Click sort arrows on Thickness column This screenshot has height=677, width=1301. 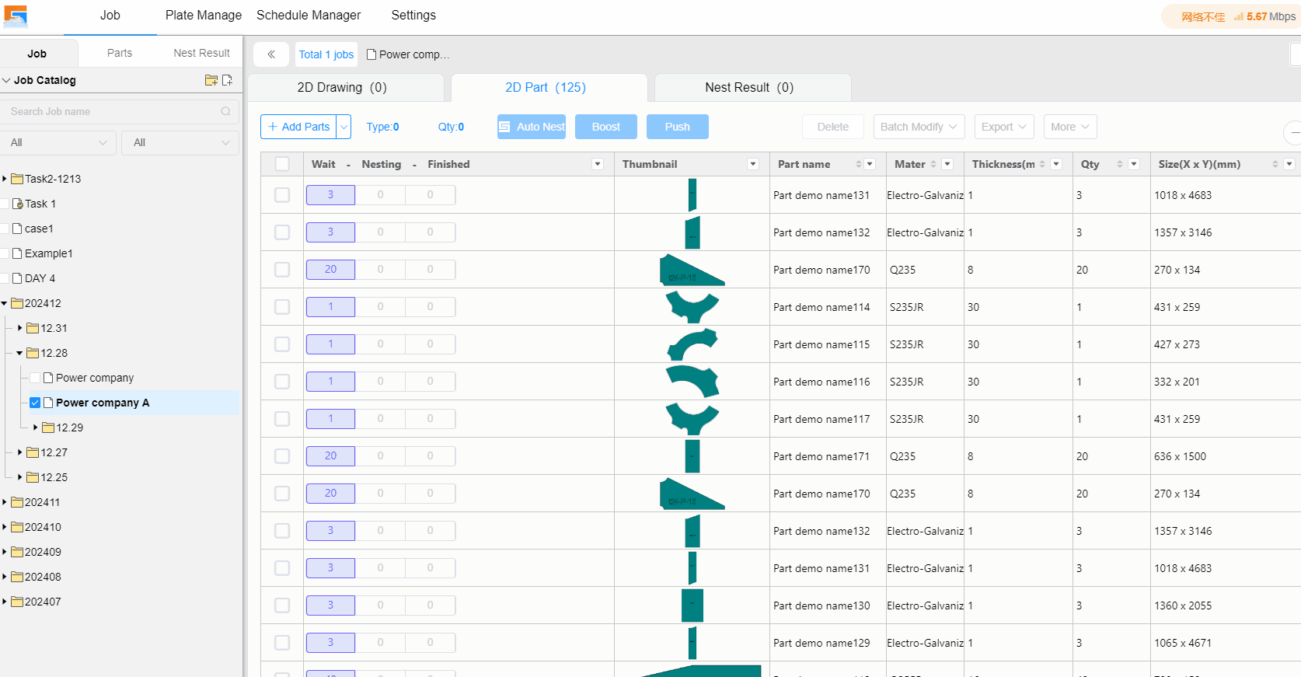(1042, 164)
